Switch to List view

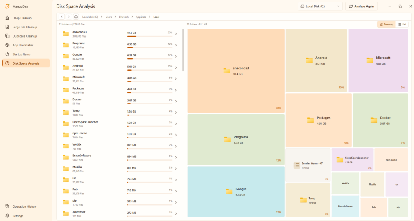coord(402,25)
